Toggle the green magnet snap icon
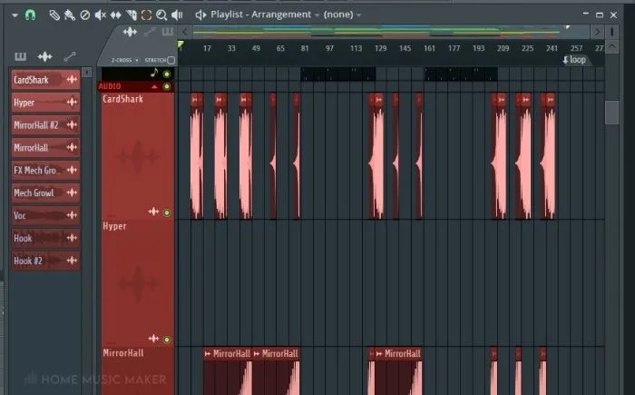 tap(30, 15)
